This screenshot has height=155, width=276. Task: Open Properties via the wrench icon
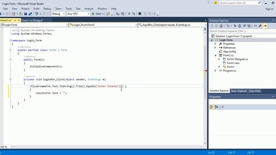[x=260, y=26]
